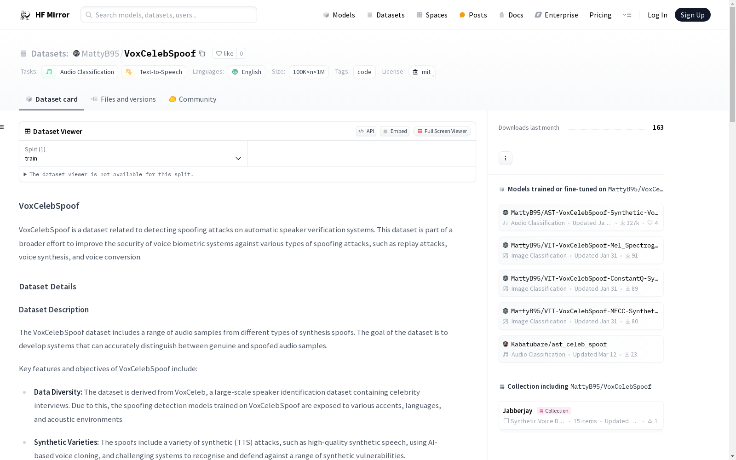Click the English language tag
Screen dimensions: 736x460
(x=247, y=72)
